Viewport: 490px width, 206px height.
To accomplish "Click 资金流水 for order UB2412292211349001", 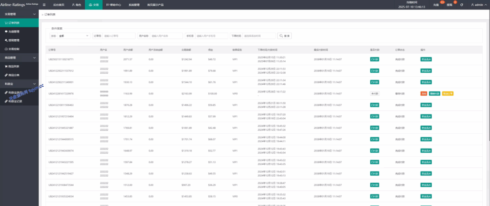I will (426, 82).
